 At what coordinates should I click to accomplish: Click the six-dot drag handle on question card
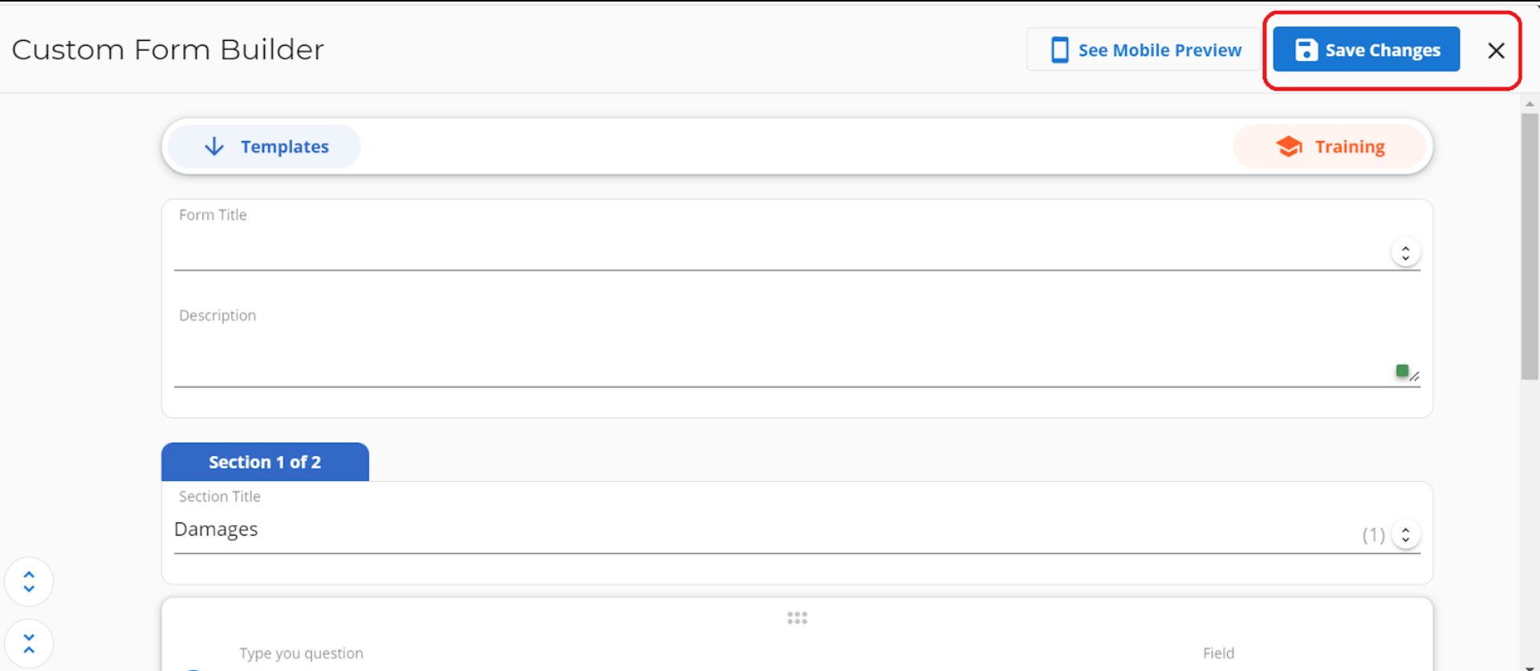[797, 618]
